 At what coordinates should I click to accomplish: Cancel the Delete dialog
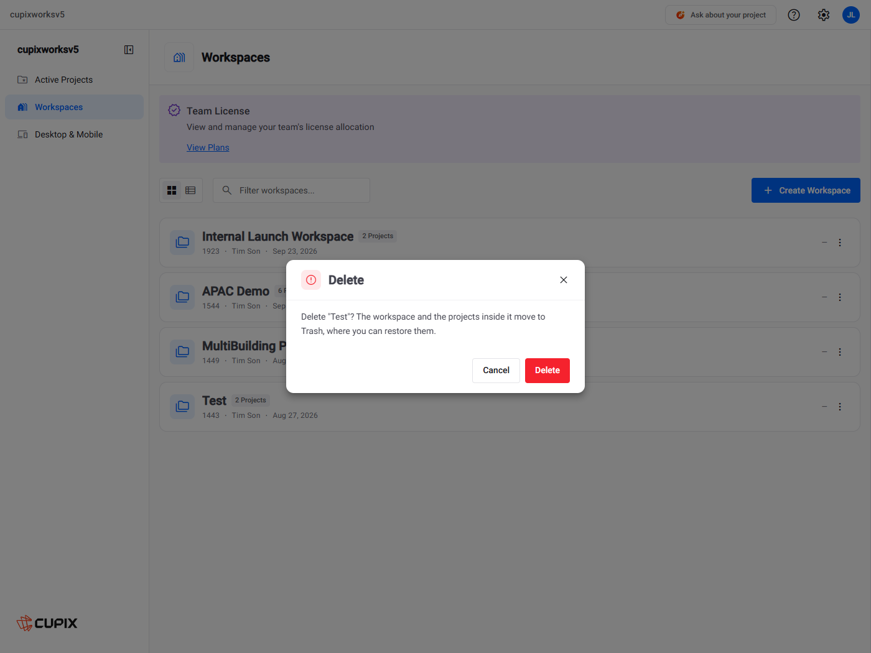tap(496, 371)
